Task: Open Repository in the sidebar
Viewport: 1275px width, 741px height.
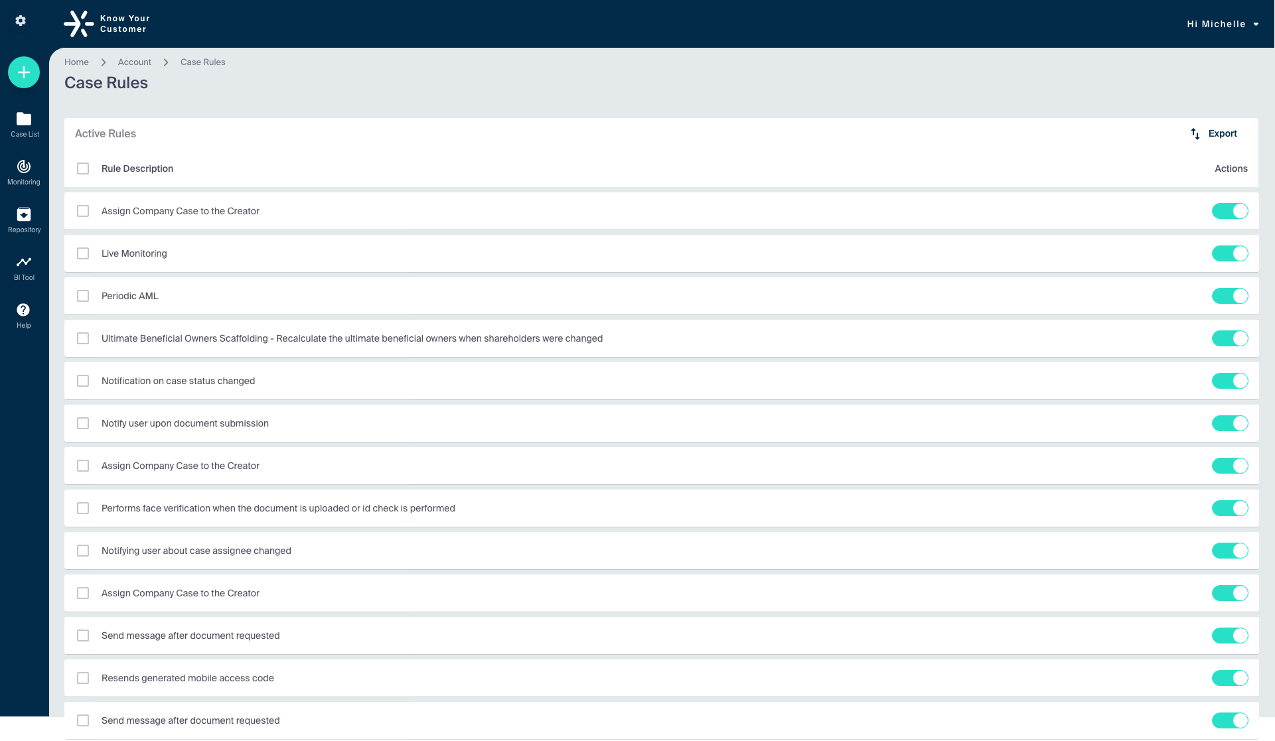Action: click(x=24, y=220)
